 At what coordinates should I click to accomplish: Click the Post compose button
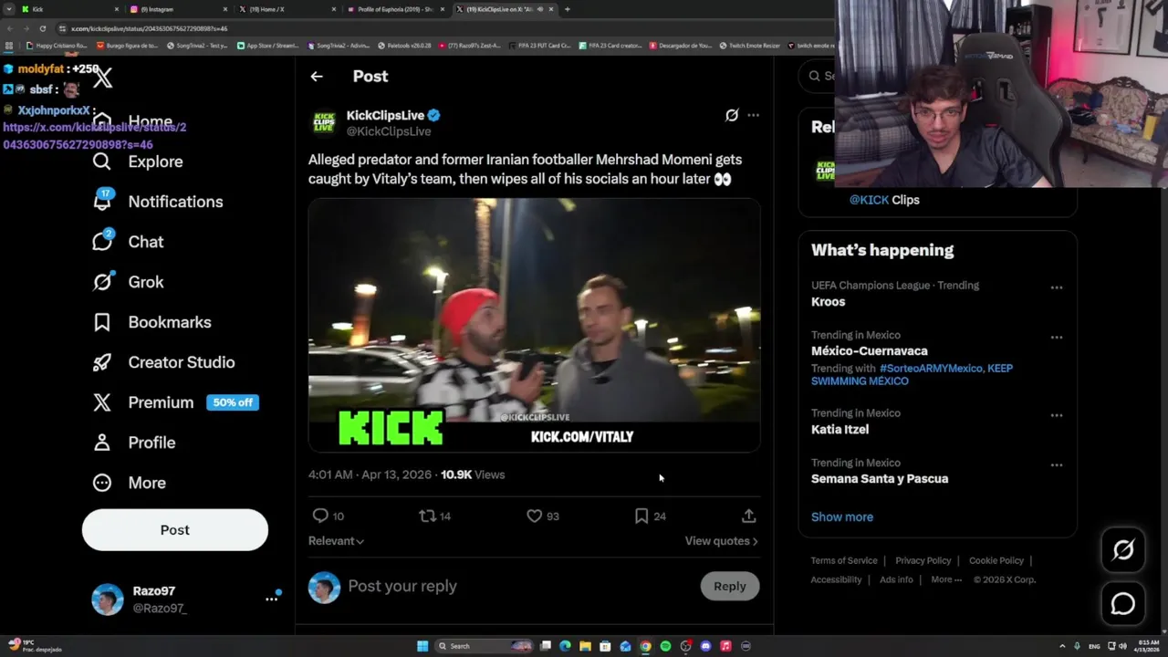coord(175,530)
